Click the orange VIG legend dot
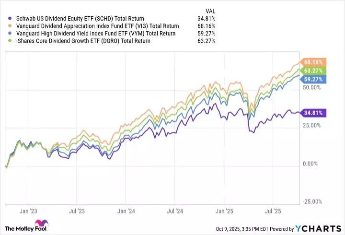The height and width of the screenshot is (235, 345). tap(5, 26)
